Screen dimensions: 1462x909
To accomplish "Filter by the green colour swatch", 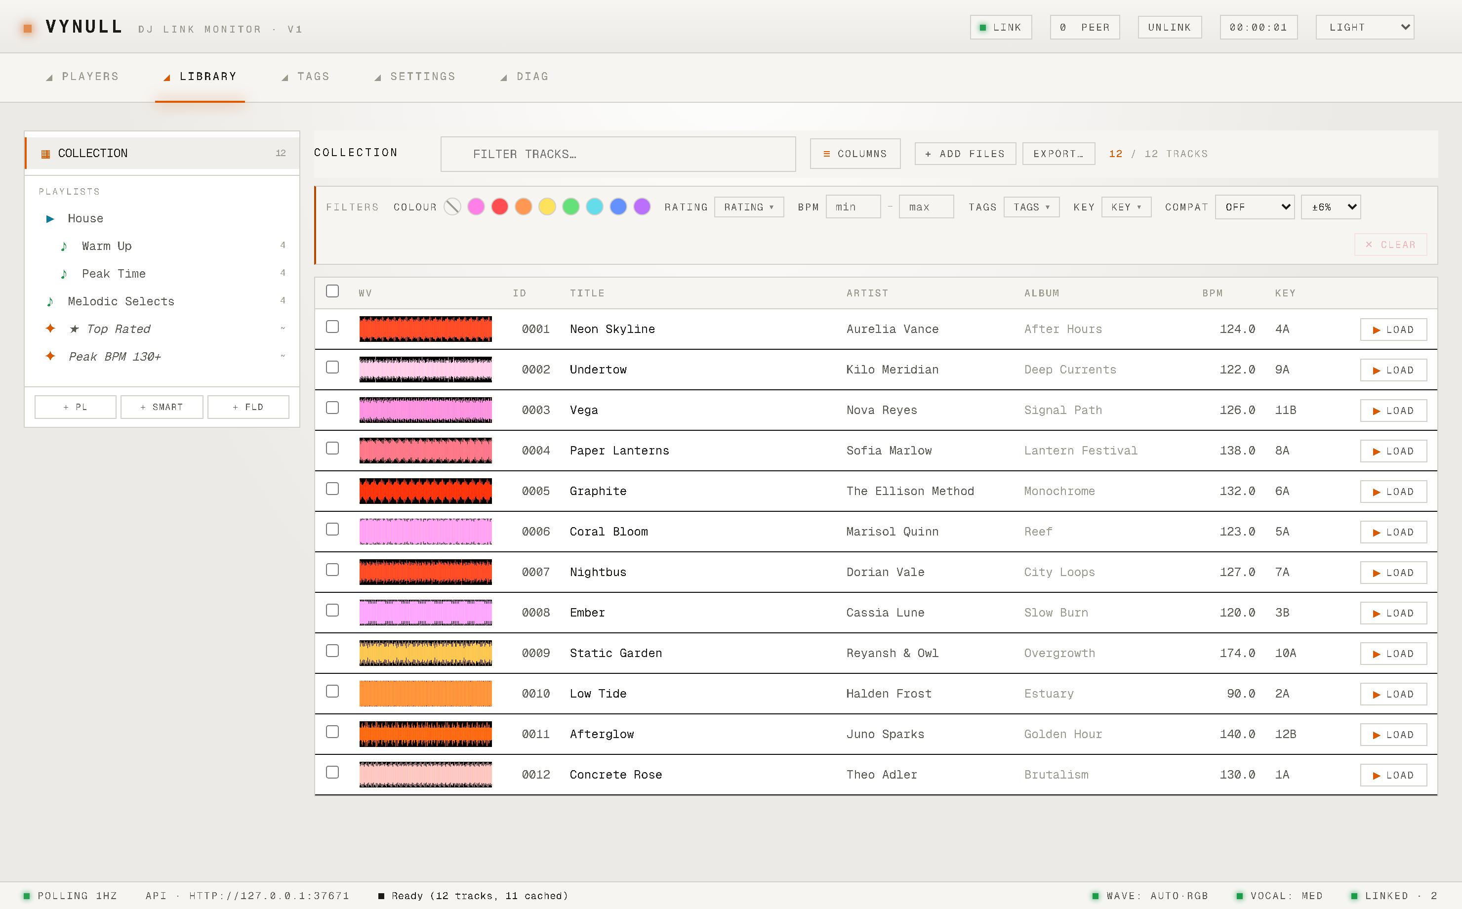I will pyautogui.click(x=571, y=207).
